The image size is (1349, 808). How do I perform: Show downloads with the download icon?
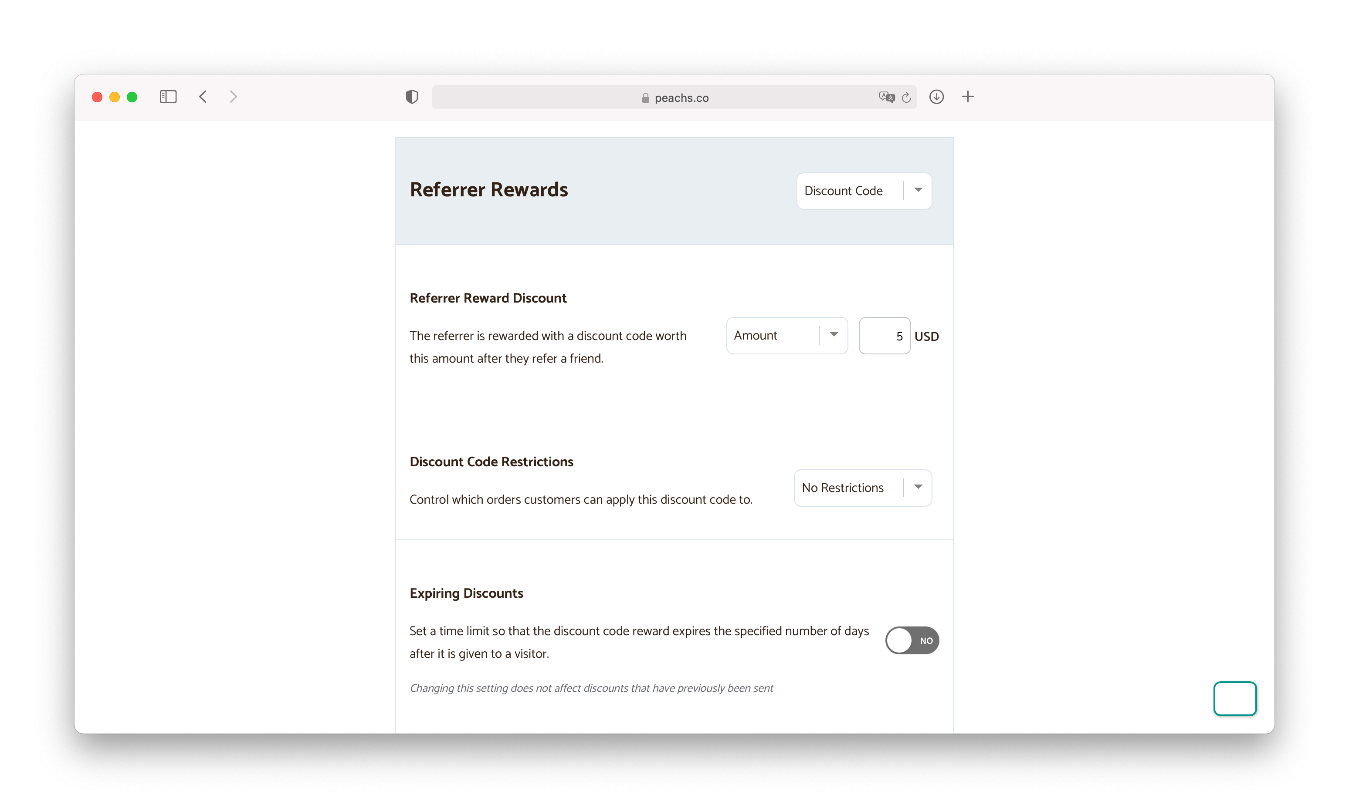[936, 97]
